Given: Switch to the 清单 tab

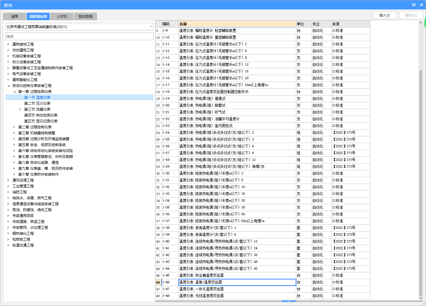Looking at the screenshot, I should tap(15, 17).
